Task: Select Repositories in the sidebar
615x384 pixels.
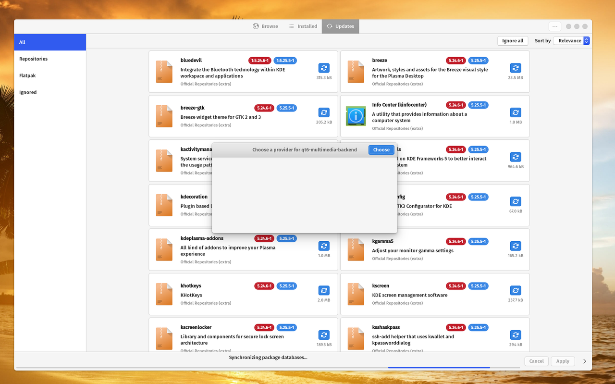Action: tap(50, 59)
